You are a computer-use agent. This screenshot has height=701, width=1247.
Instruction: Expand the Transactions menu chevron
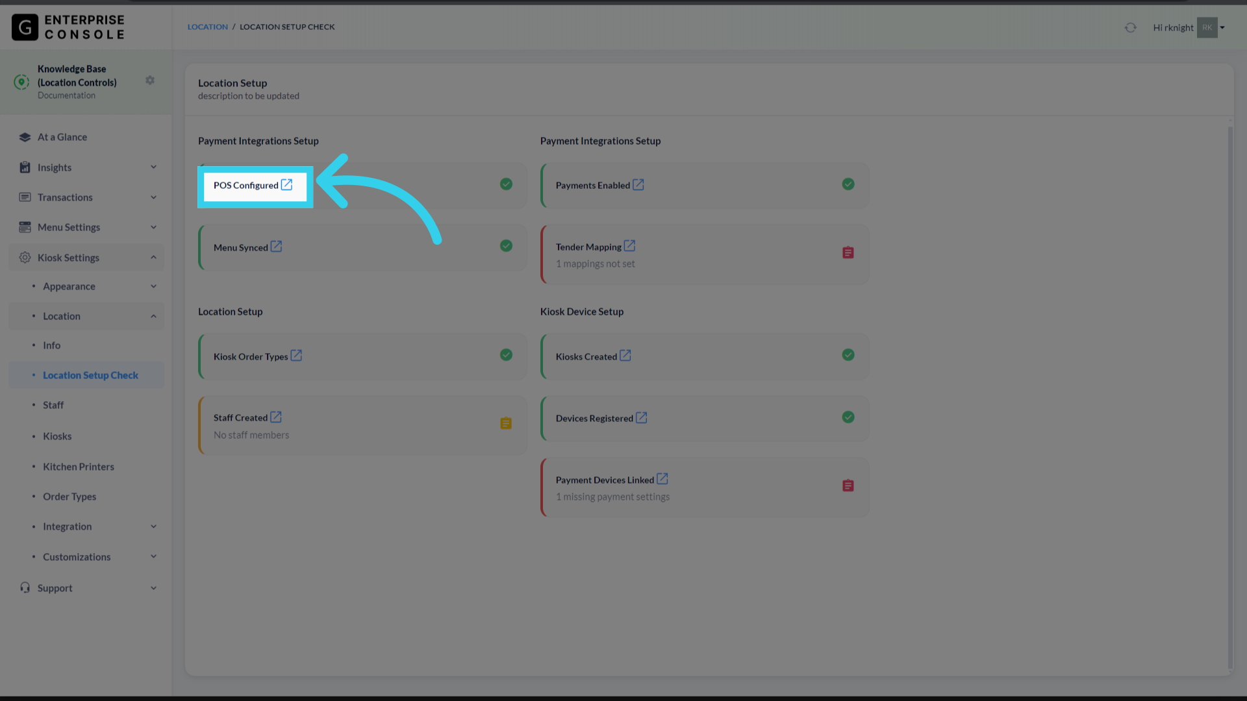click(154, 197)
